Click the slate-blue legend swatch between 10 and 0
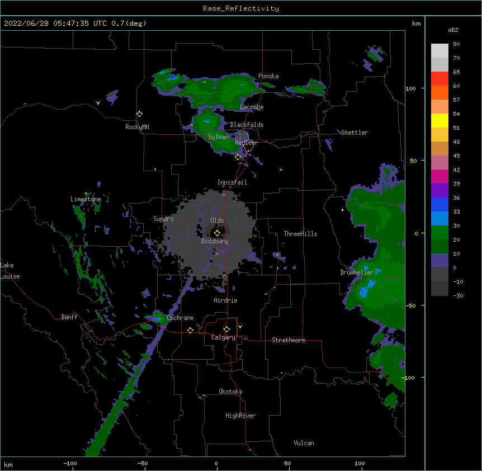The height and width of the screenshot is (471, 482). click(440, 261)
